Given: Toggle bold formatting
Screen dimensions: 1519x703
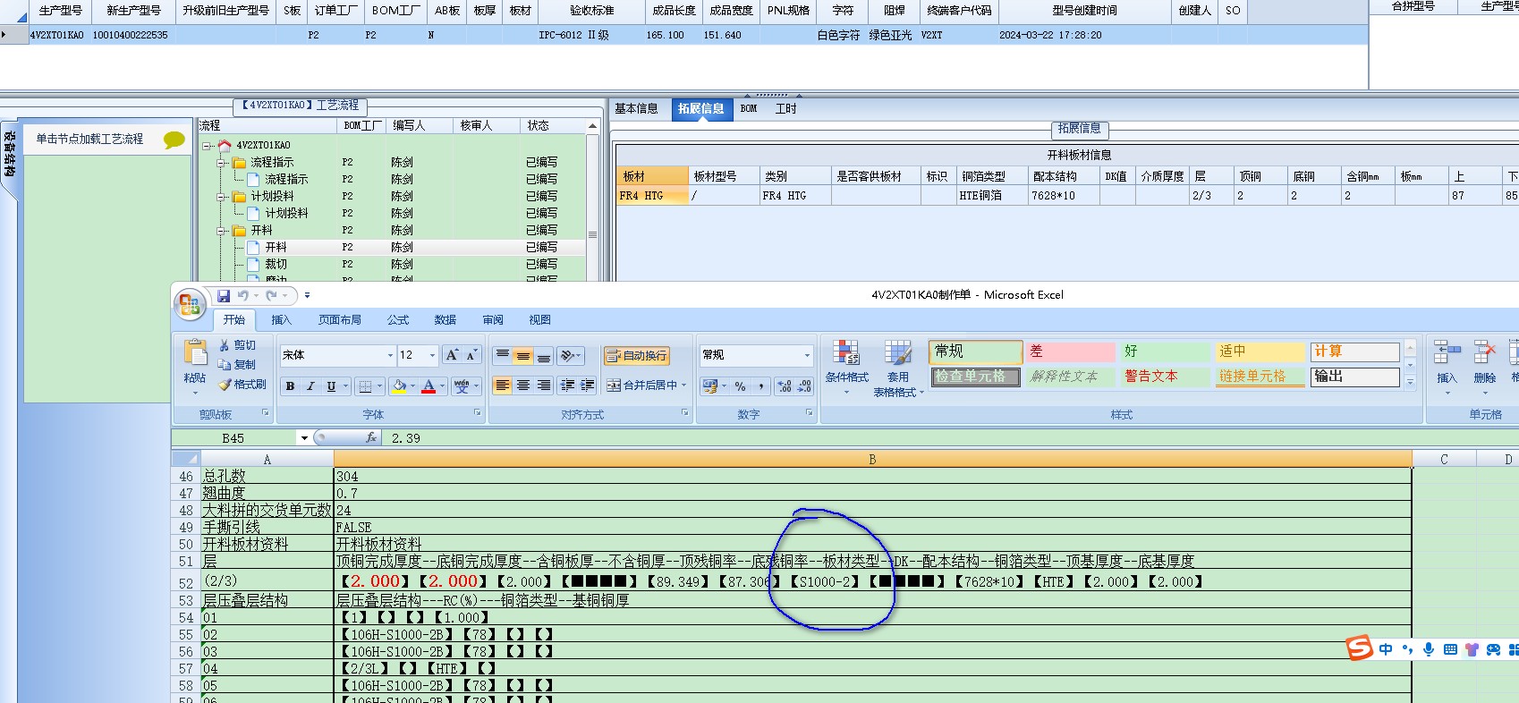Looking at the screenshot, I should coord(290,386).
